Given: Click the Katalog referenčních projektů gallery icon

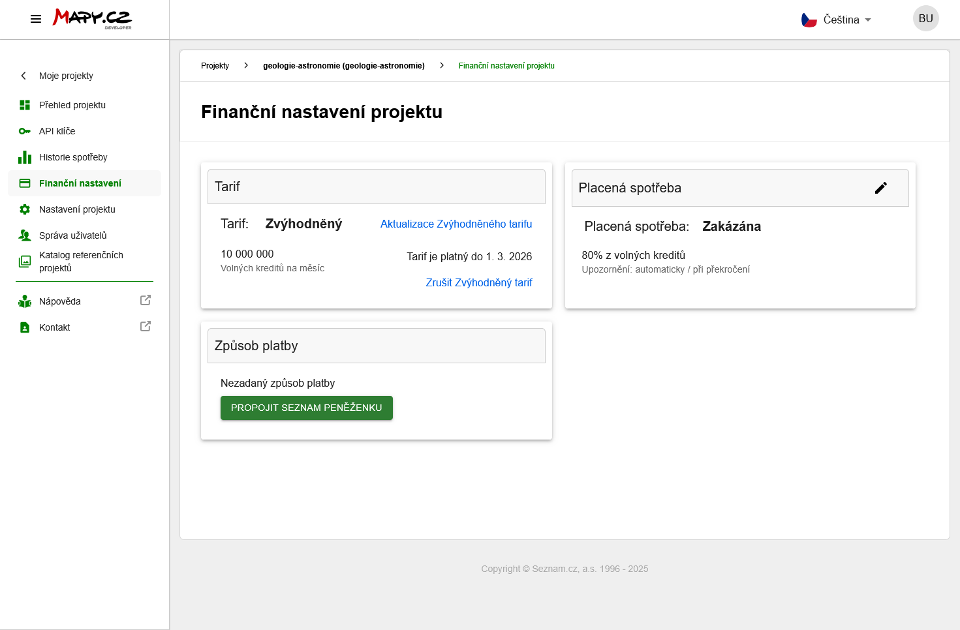Looking at the screenshot, I should click(x=25, y=262).
